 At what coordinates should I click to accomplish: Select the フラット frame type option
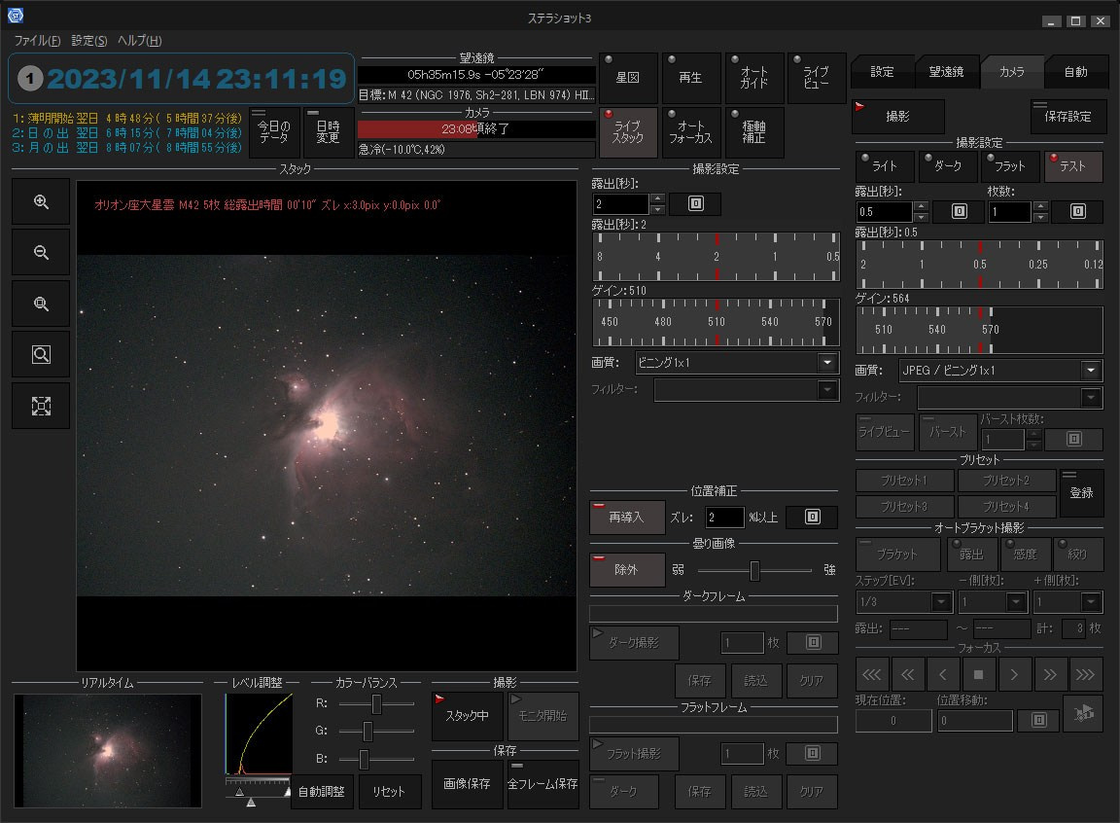click(x=1007, y=166)
